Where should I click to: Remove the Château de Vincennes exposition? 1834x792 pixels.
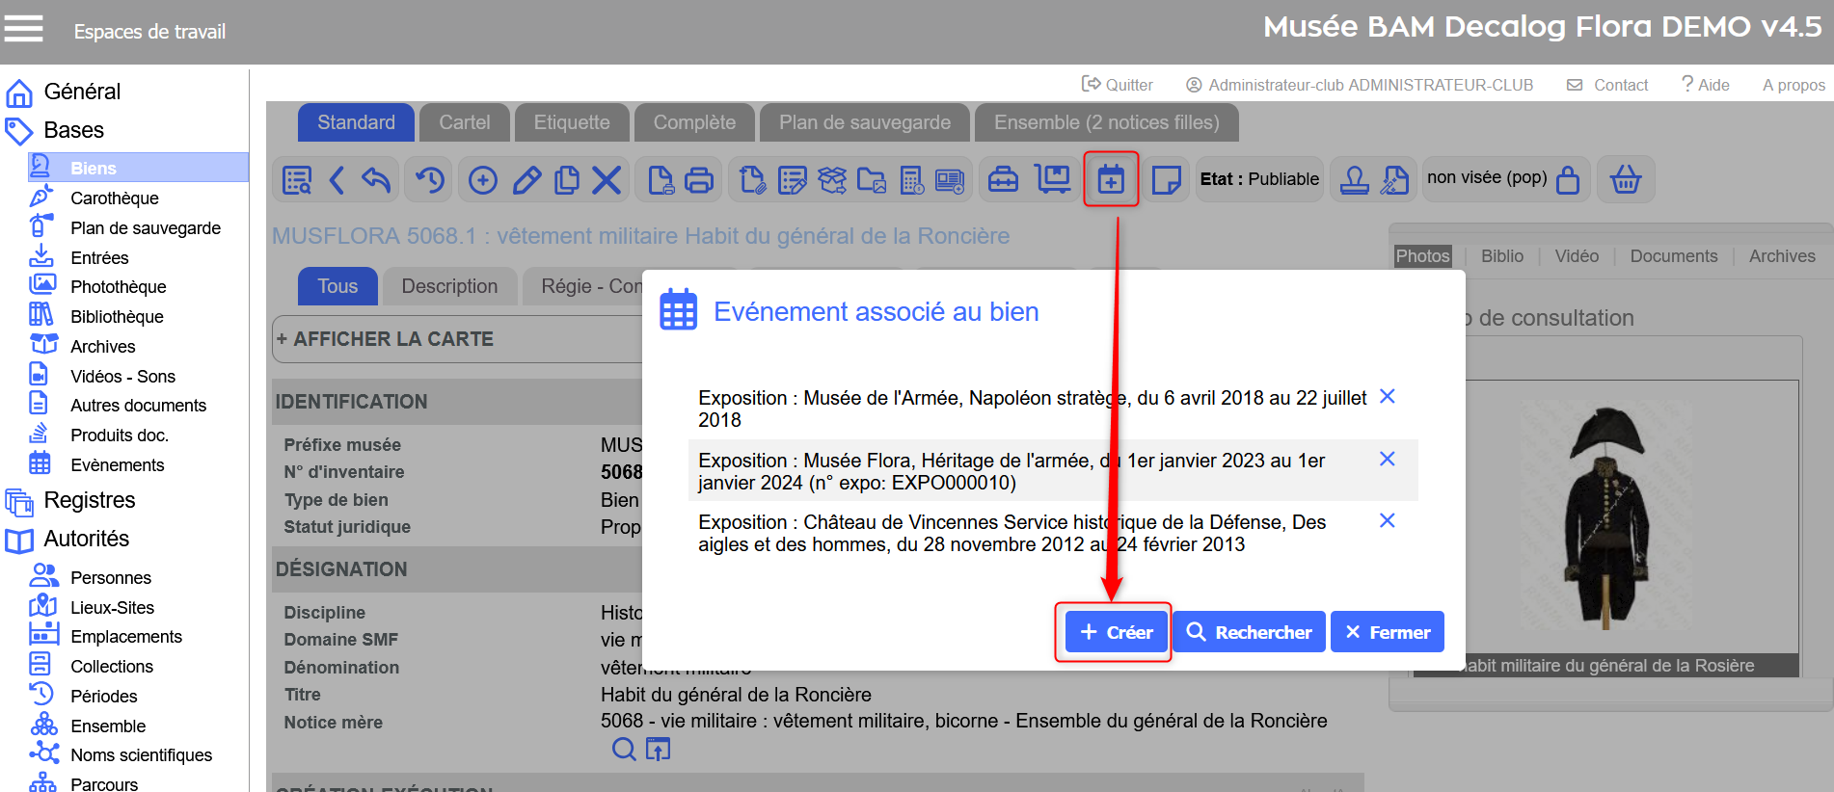point(1387,521)
